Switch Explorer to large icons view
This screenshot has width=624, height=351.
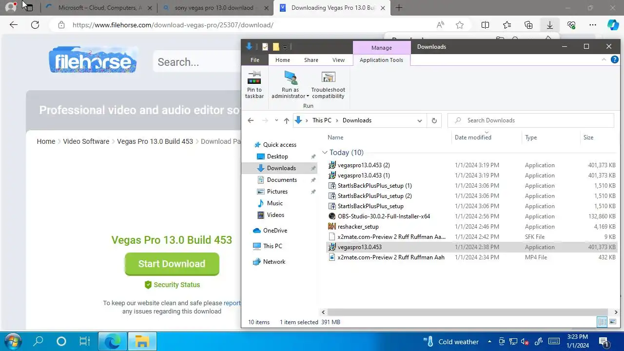pyautogui.click(x=613, y=322)
